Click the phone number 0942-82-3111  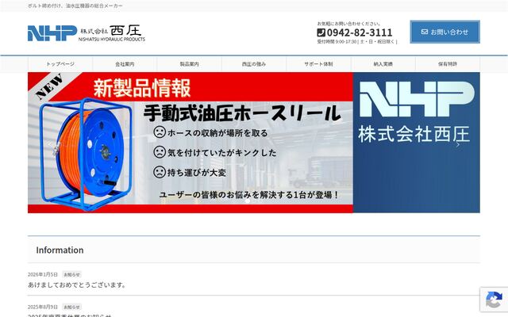pyautogui.click(x=360, y=32)
